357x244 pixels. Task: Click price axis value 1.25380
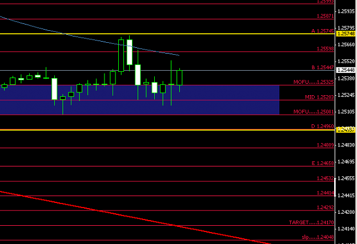tap(346, 78)
